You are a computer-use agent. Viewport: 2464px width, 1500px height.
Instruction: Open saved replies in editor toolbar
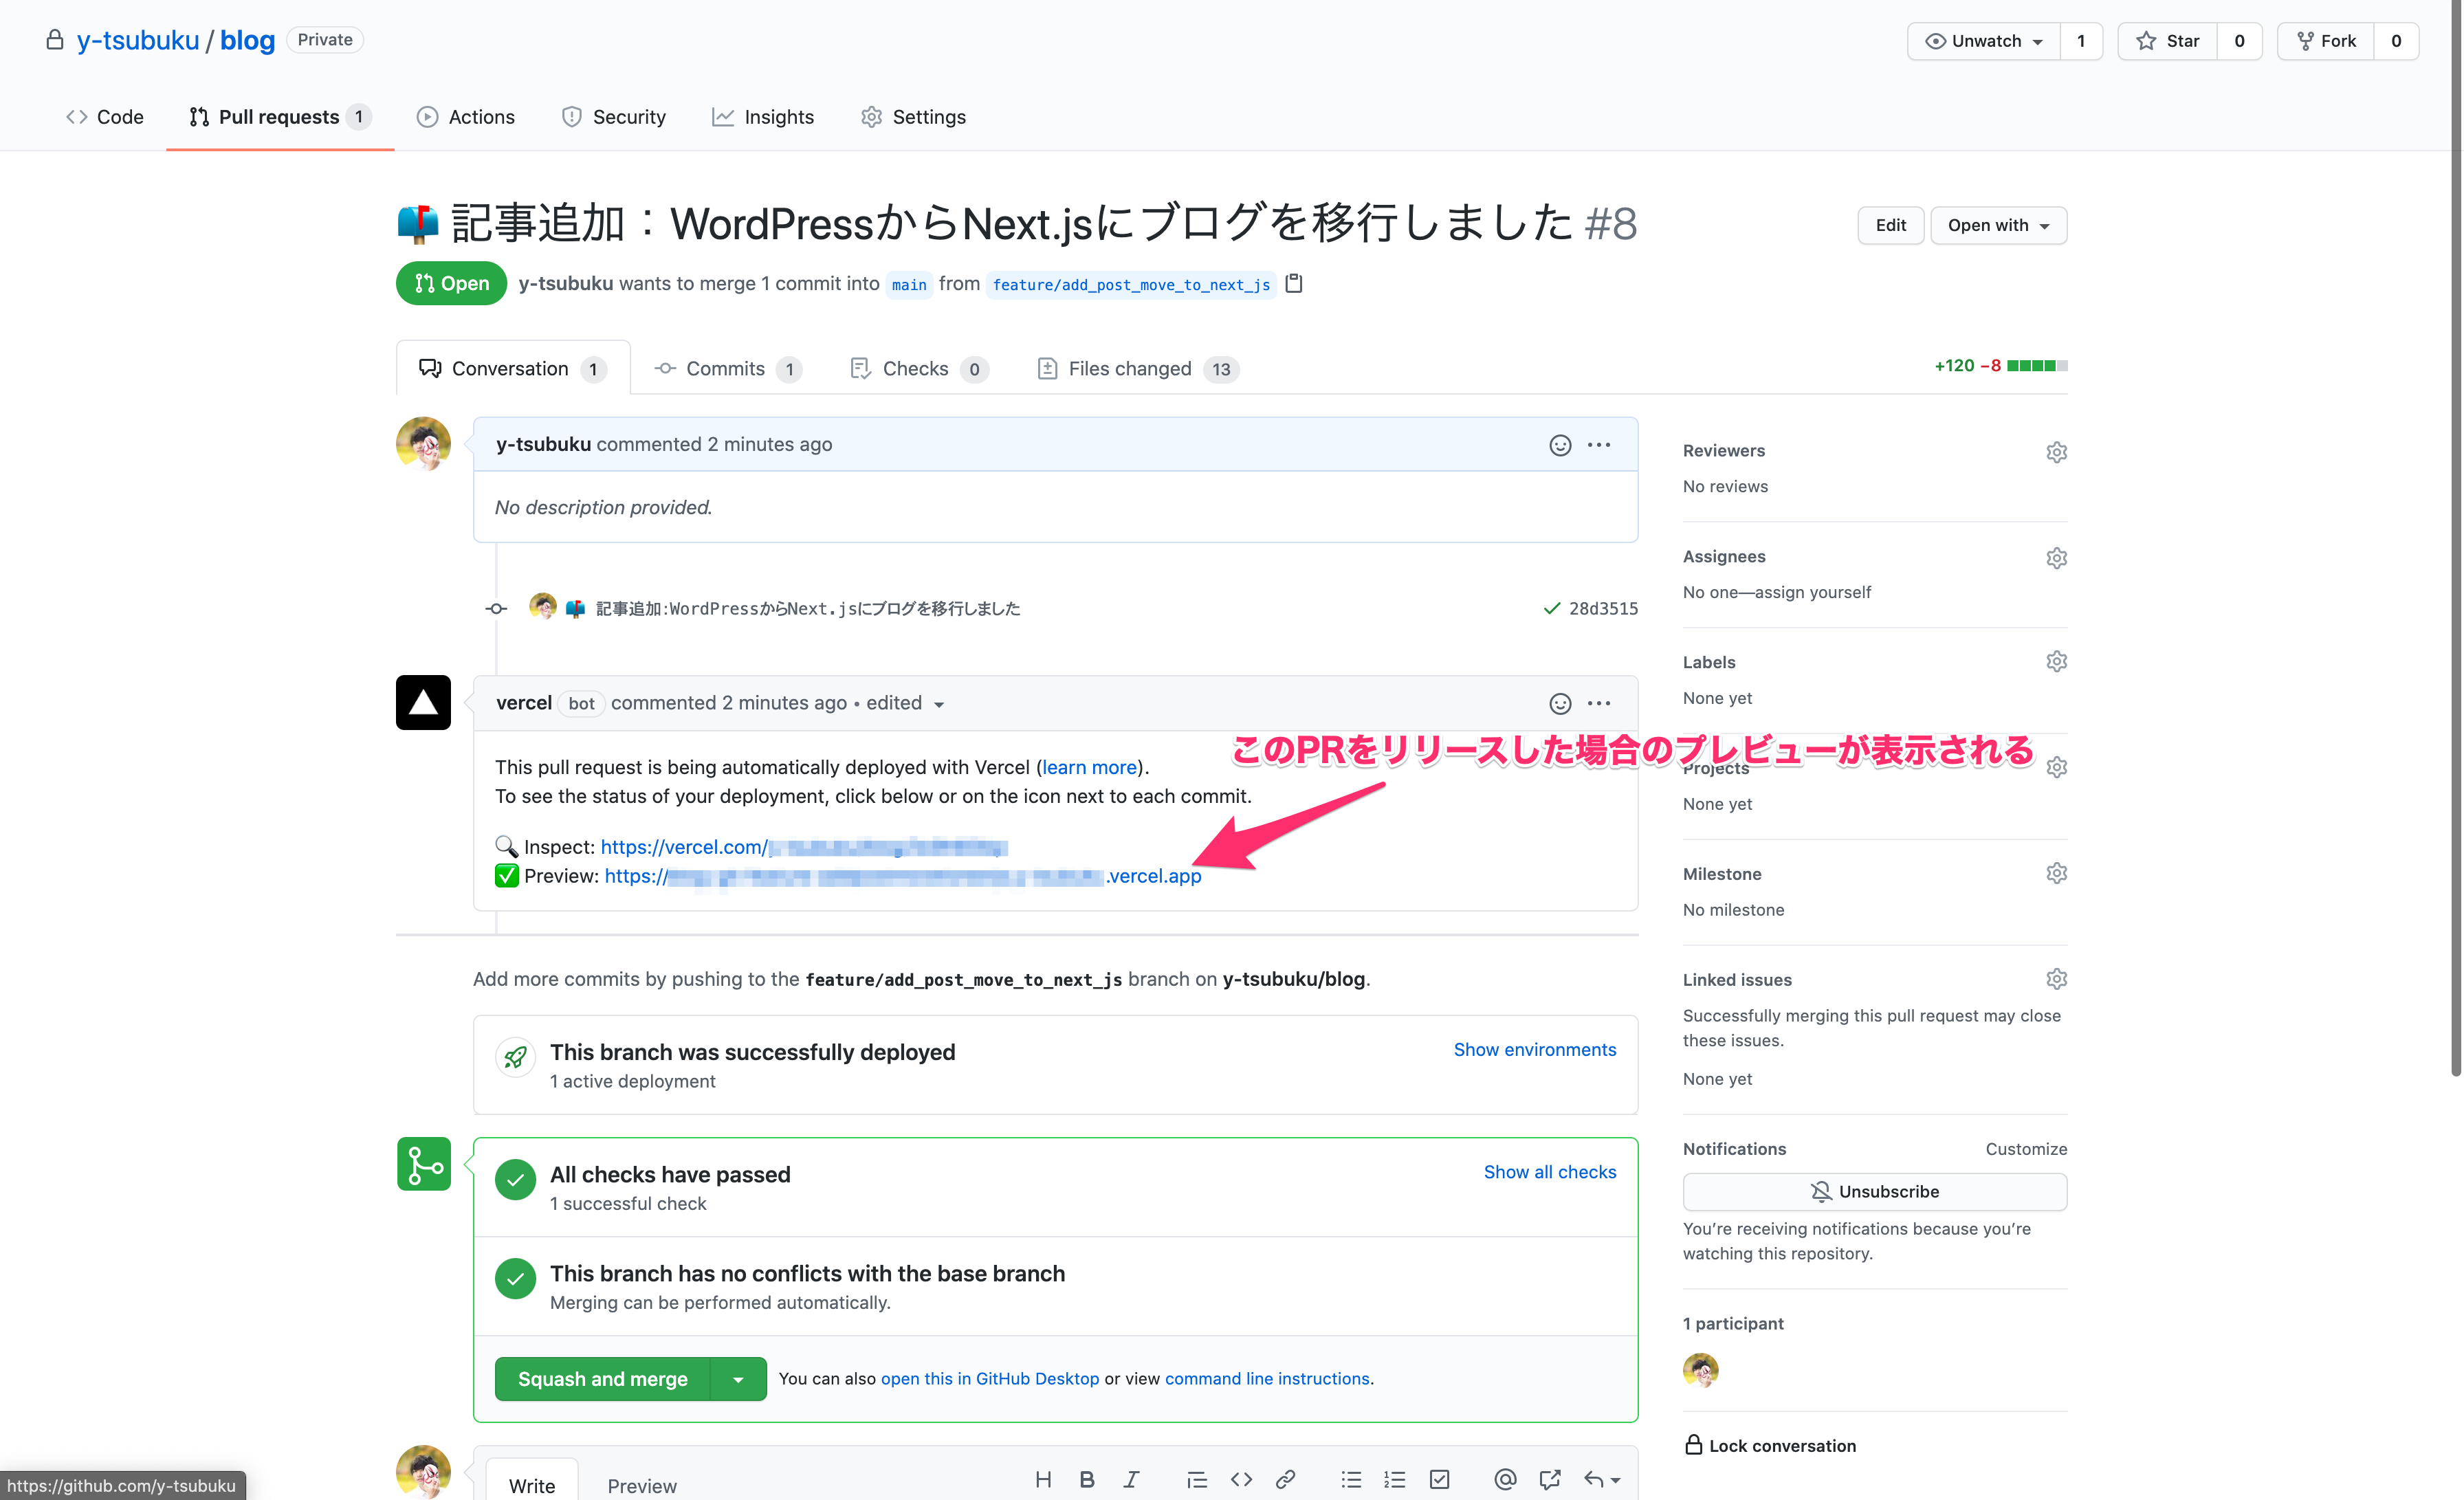point(1602,1480)
